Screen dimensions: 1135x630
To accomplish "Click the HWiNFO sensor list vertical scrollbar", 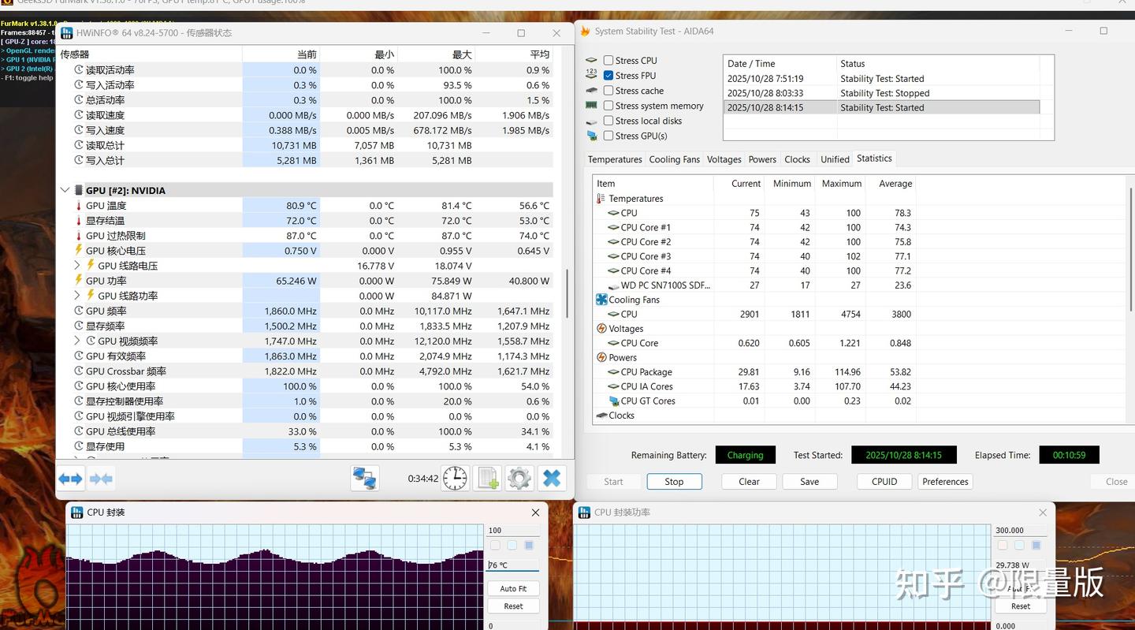I will coord(567,293).
